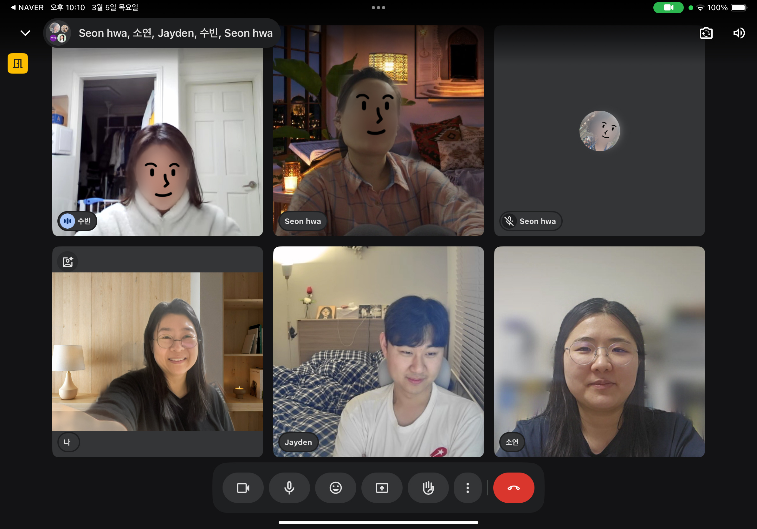Tap the battery icon in the status bar
757x529 pixels.
739,8
